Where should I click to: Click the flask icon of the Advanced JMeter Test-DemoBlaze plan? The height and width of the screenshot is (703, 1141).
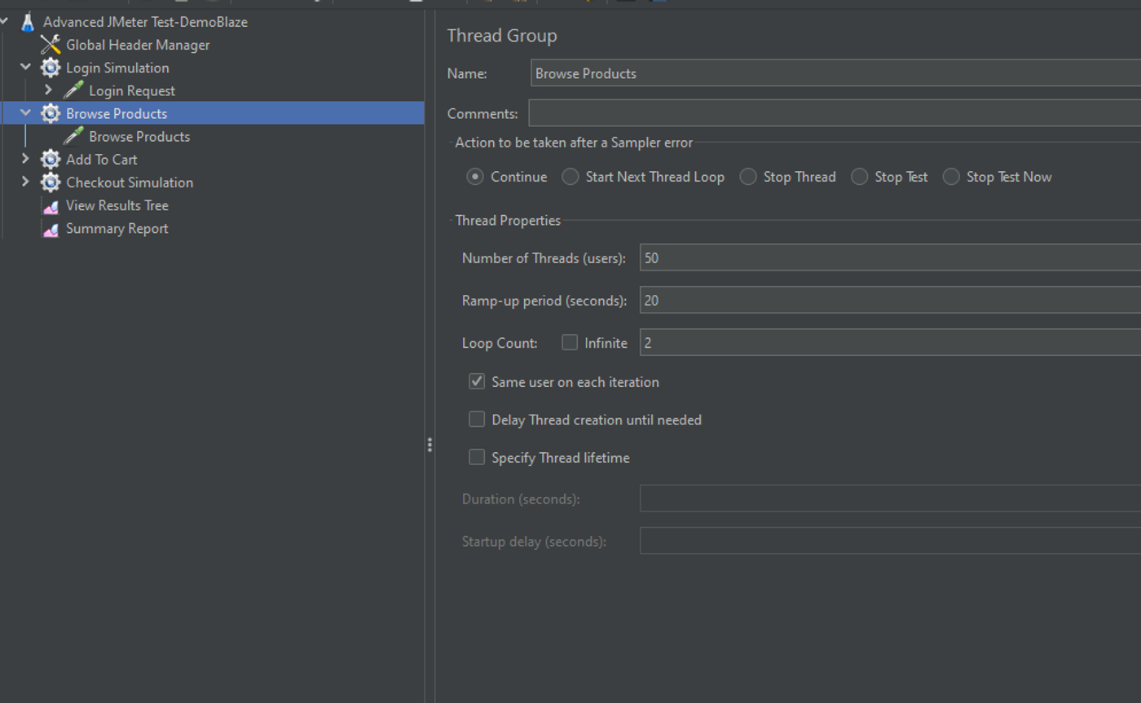pos(29,22)
